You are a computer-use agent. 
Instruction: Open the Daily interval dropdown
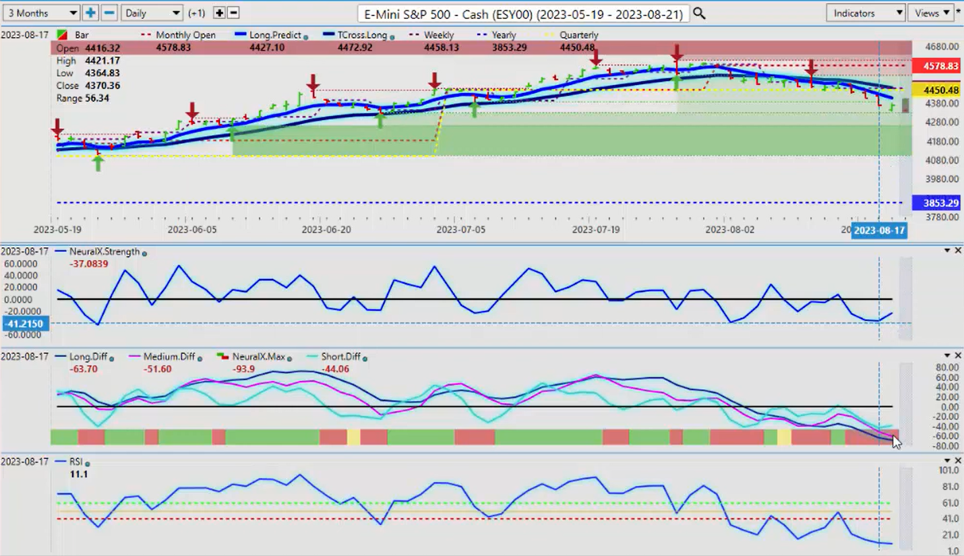pos(152,13)
